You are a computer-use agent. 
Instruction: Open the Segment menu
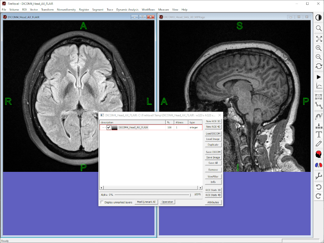click(98, 9)
